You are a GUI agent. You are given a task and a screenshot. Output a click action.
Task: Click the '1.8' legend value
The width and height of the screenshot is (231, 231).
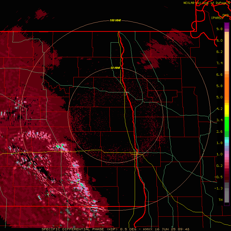pos(219,143)
